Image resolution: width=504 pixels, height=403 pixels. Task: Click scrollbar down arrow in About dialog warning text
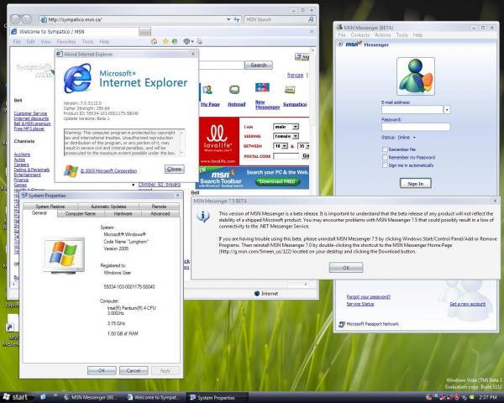181,153
